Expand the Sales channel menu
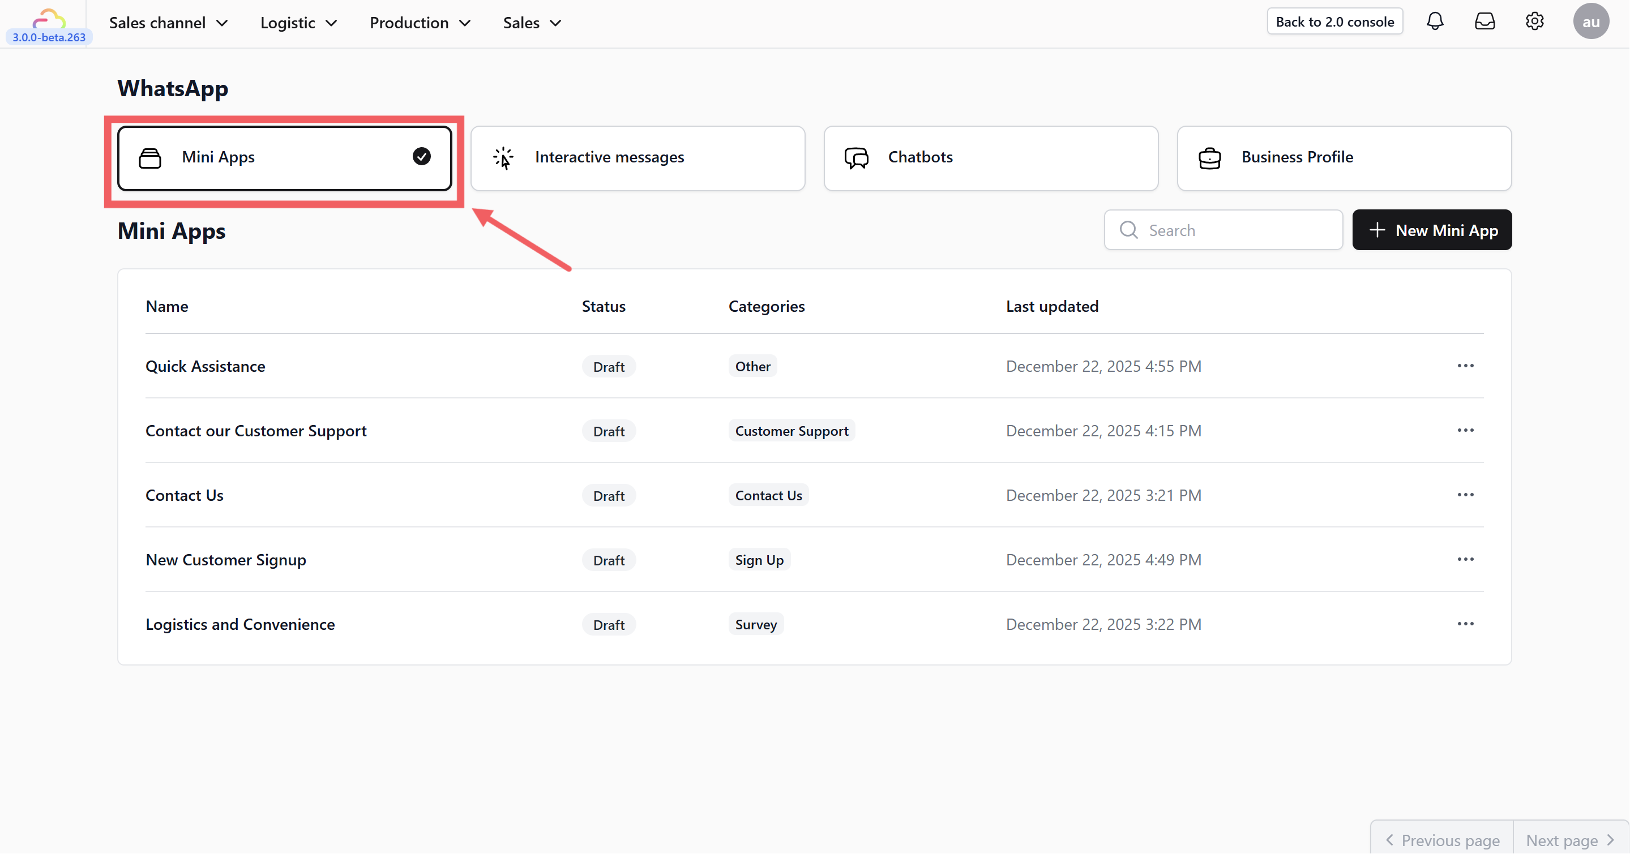The height and width of the screenshot is (854, 1630). (x=168, y=23)
